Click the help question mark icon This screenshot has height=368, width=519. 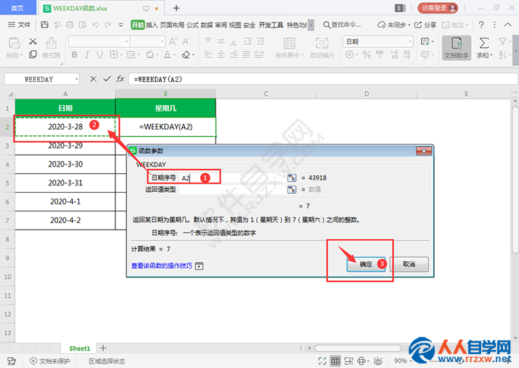[x=481, y=25]
